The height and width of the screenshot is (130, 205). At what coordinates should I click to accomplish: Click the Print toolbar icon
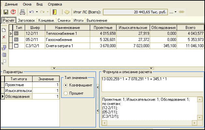[x=22, y=12]
